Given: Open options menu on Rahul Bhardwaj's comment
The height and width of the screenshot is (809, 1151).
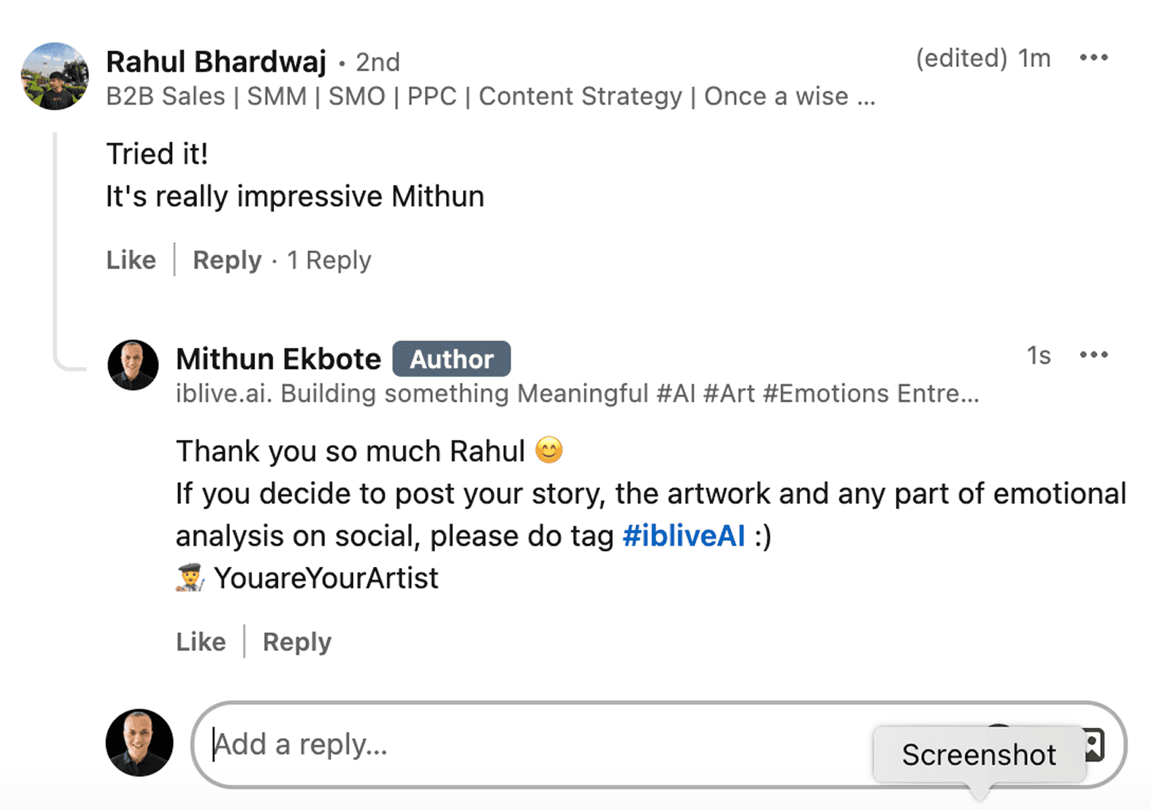Looking at the screenshot, I should tap(1093, 58).
